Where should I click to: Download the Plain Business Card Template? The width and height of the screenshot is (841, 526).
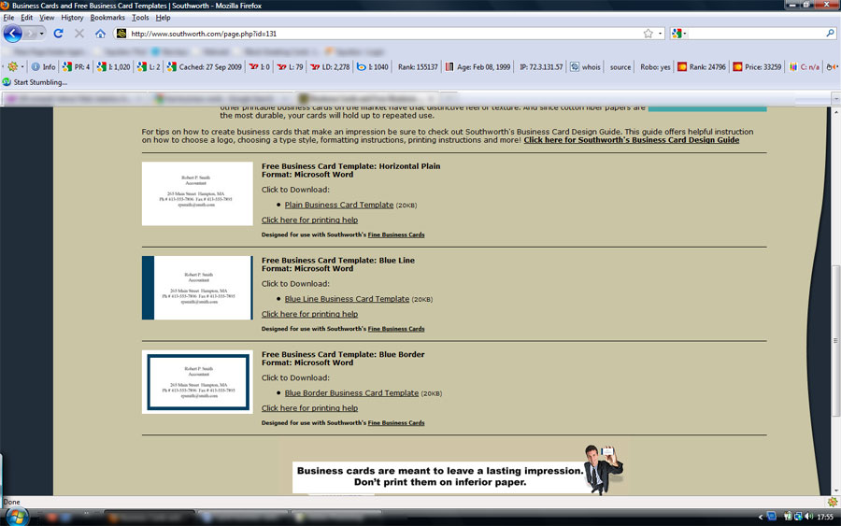coord(339,205)
